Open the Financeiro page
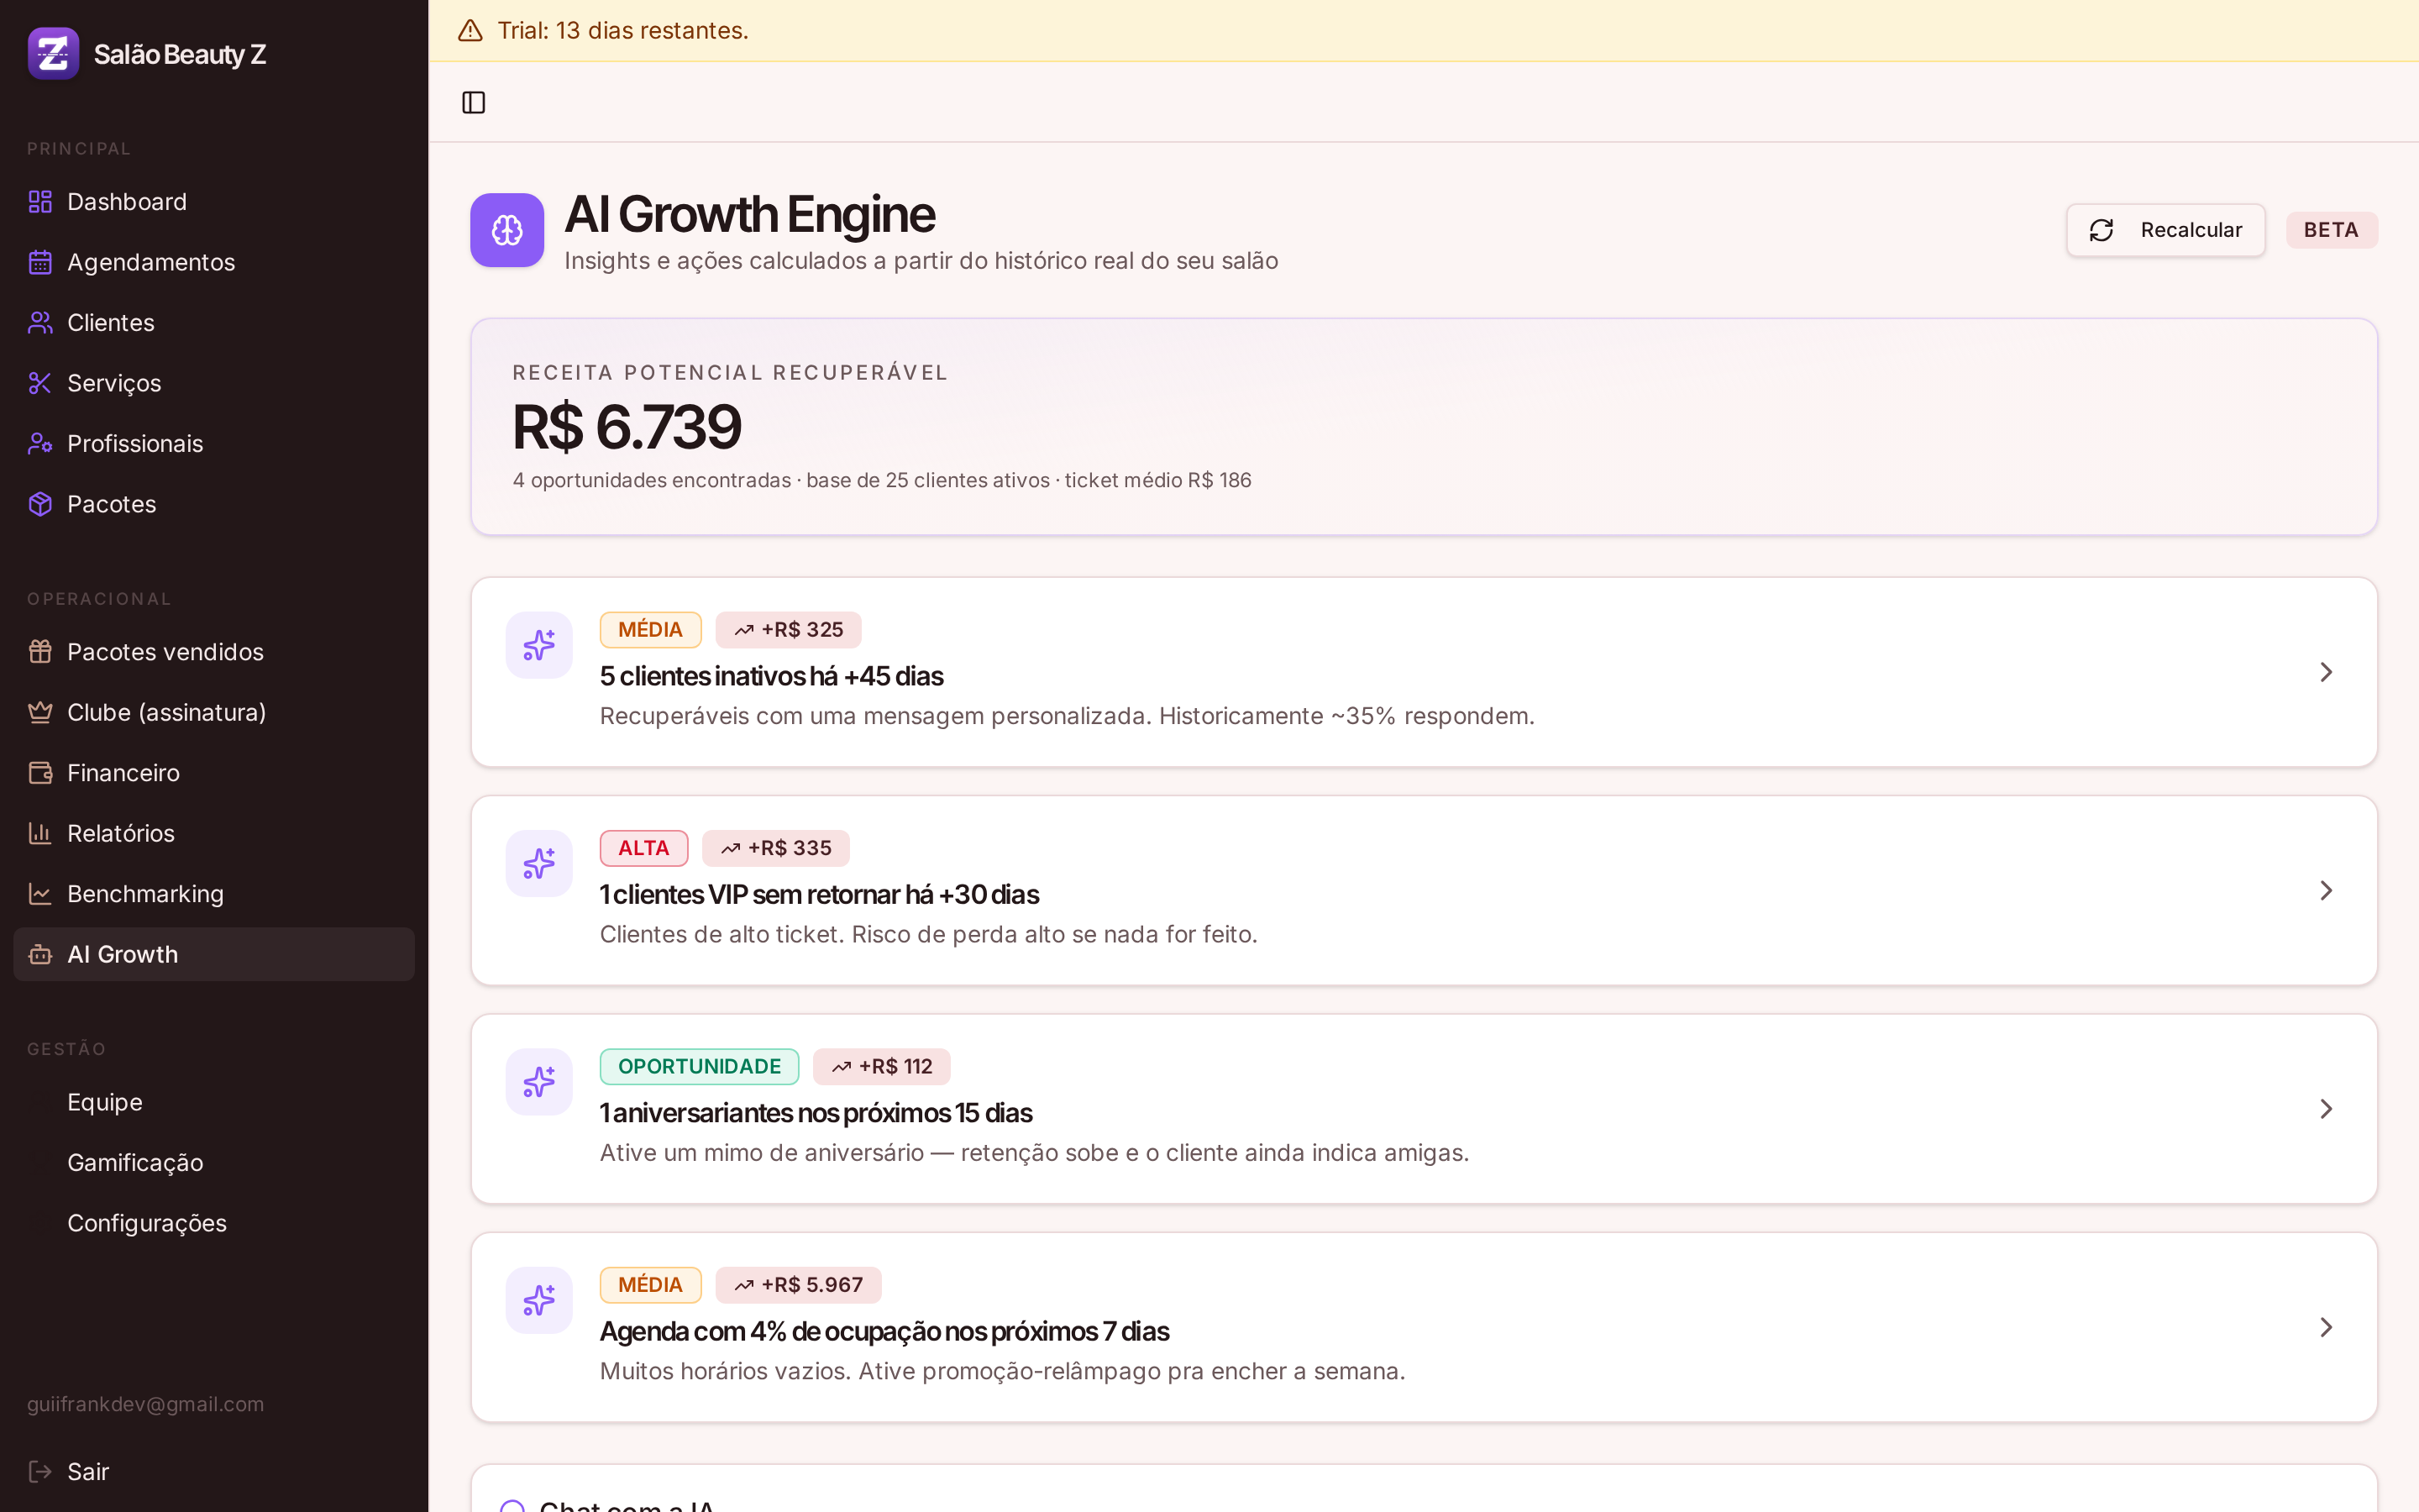Image resolution: width=2419 pixels, height=1512 pixels. pyautogui.click(x=214, y=773)
